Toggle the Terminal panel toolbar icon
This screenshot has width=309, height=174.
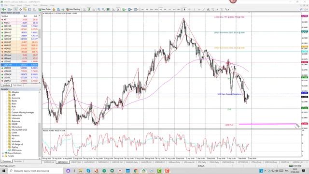(x=29, y=9)
